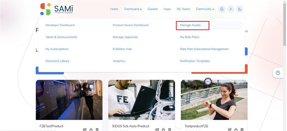Screen dimensions: 287x131
Task: Open the help question mark icon
Action: pos(278,73)
